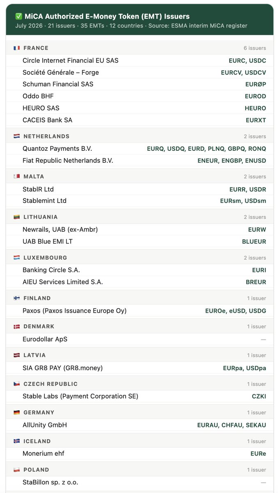Click the EURQ, USDQ, EURD, PLNQ token list
278x493 pixels.
(x=207, y=149)
